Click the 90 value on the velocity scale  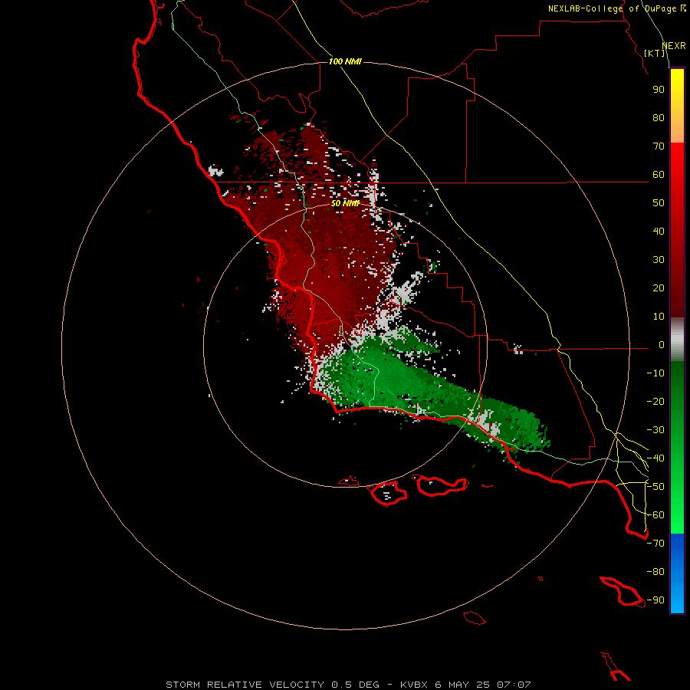tap(659, 90)
